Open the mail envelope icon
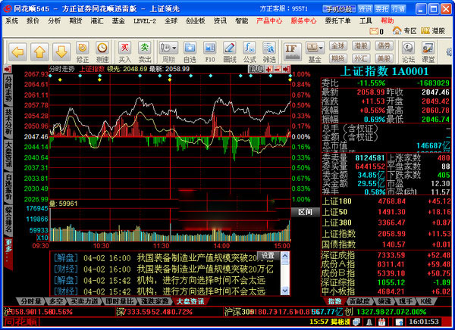The image size is (455, 330). tap(374, 31)
